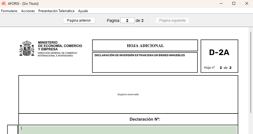The width and height of the screenshot is (253, 134).
Task: Maximize the AFORIX window
Action: tap(234, 3)
